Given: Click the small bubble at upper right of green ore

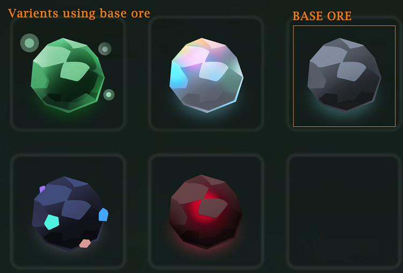Looking at the screenshot, I should 105,49.
